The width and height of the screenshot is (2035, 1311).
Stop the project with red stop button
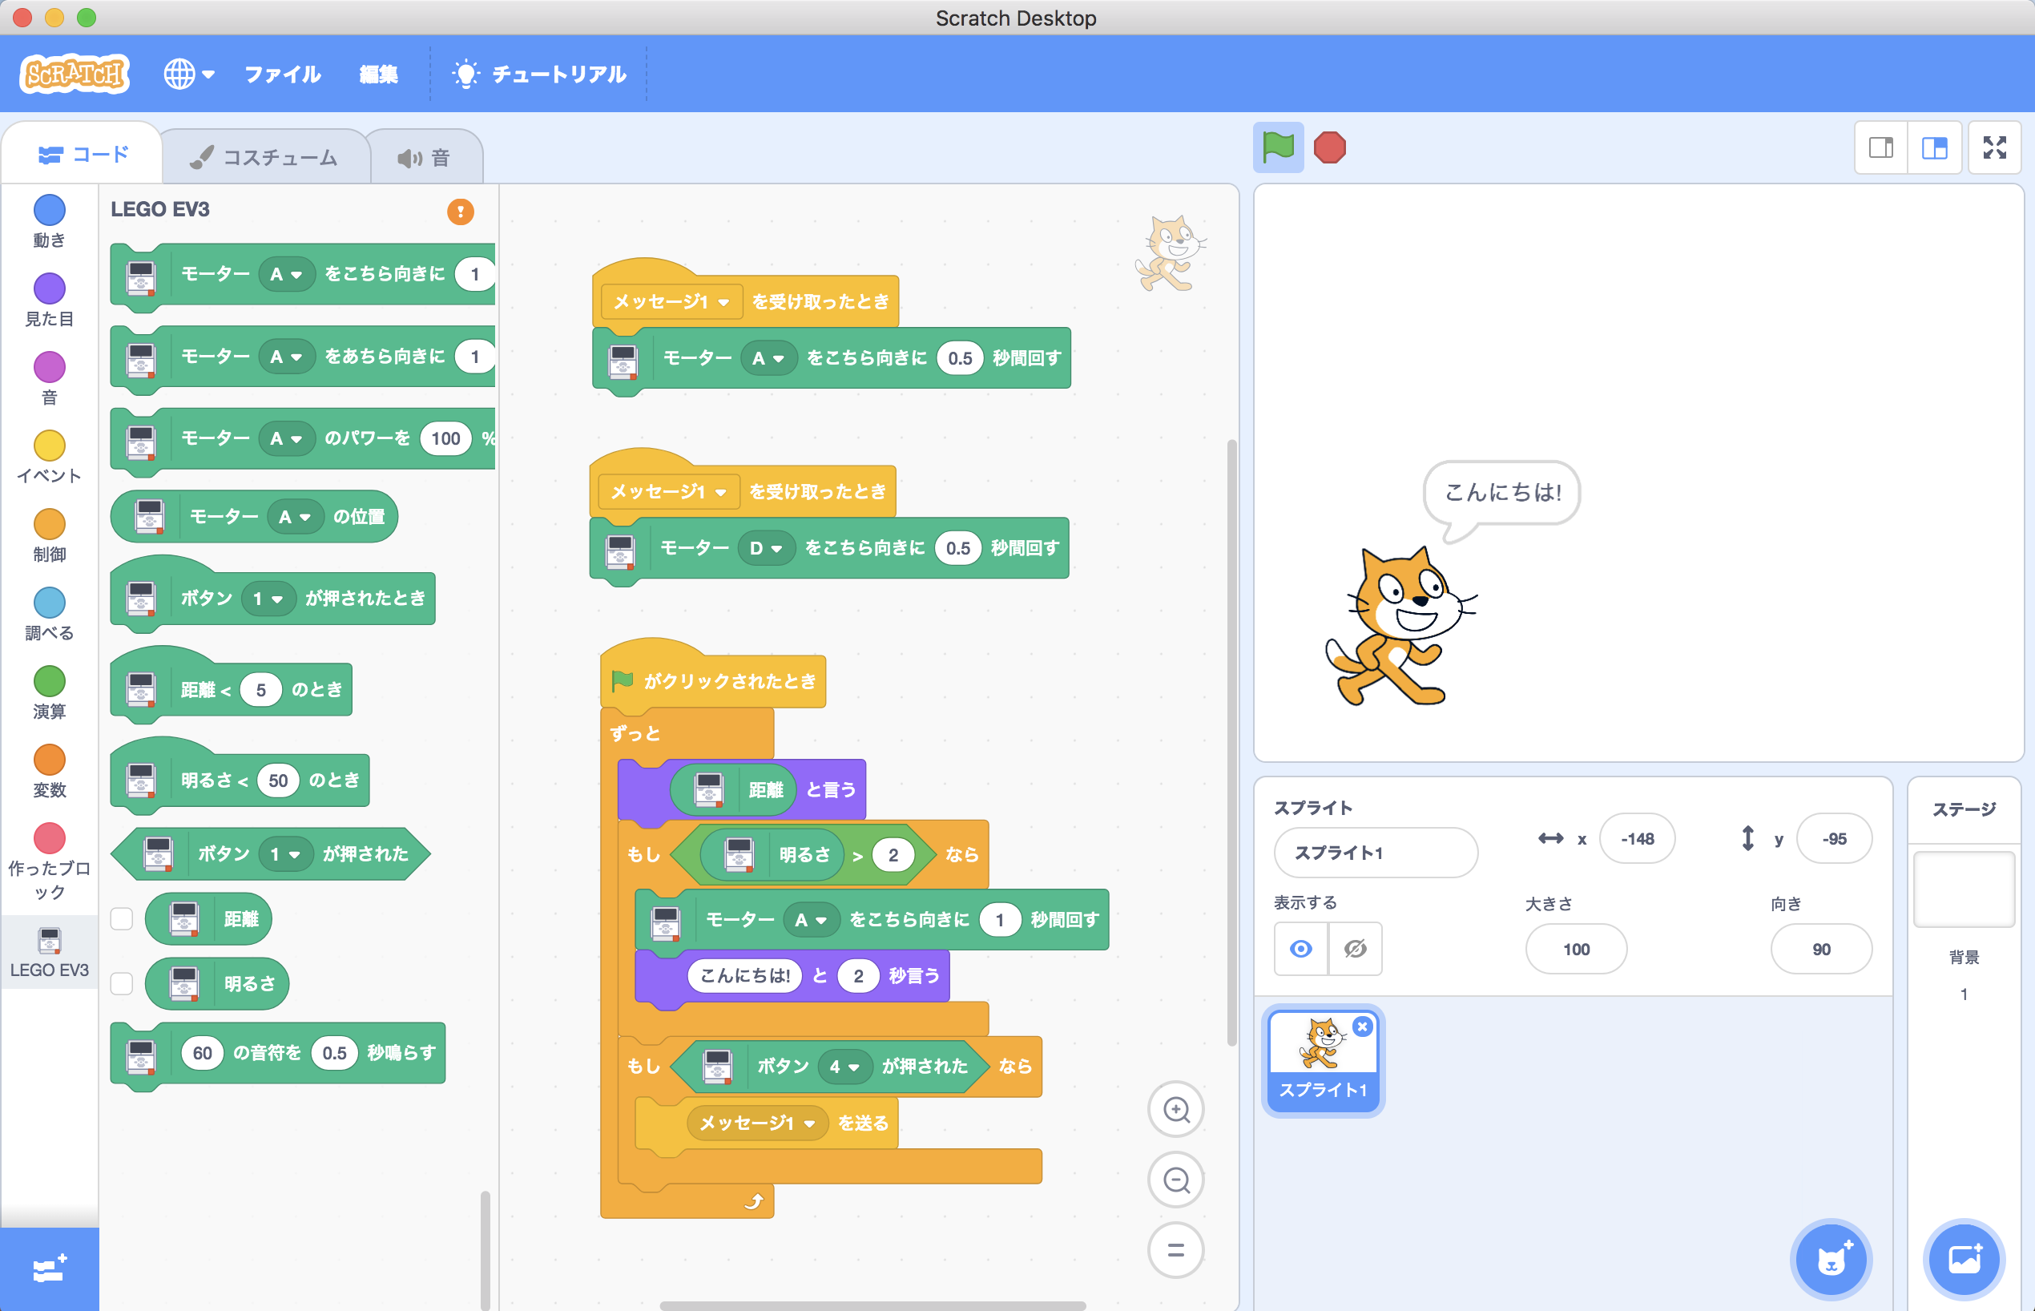pyautogui.click(x=1329, y=147)
